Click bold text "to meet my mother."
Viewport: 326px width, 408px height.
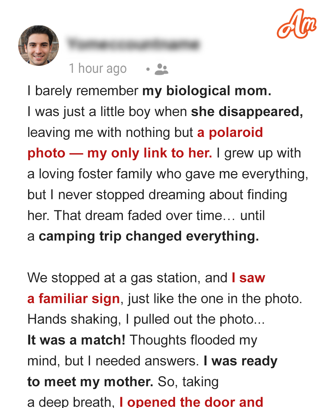[x=91, y=382]
